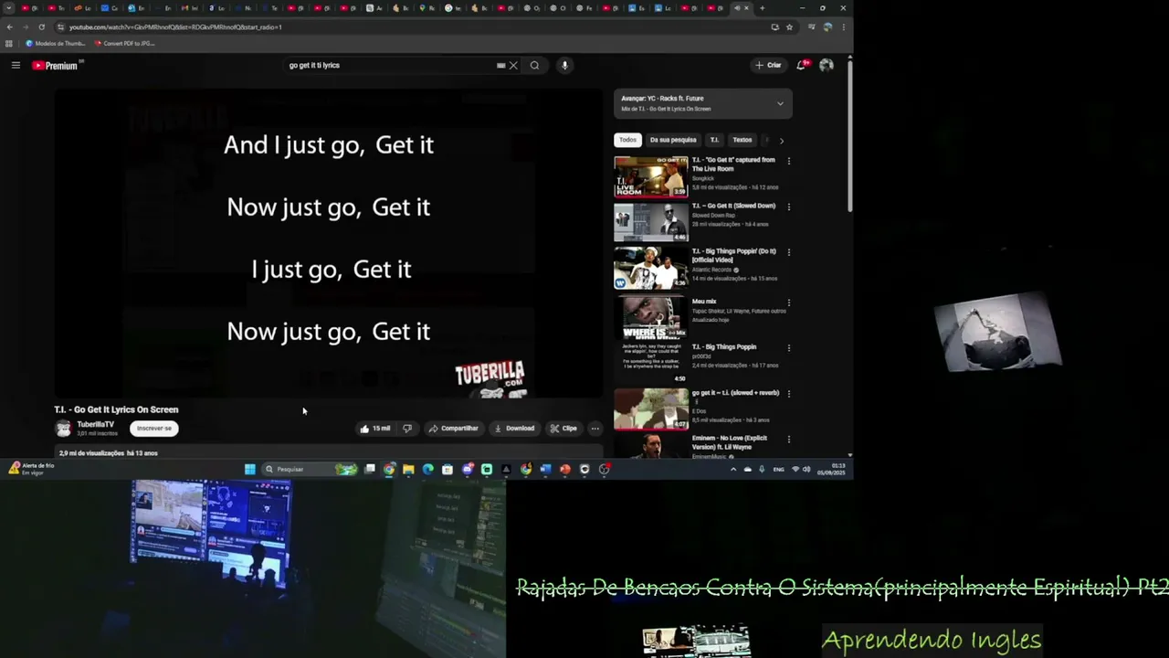Open Task View on the taskbar
The width and height of the screenshot is (1169, 658).
pyautogui.click(x=370, y=469)
